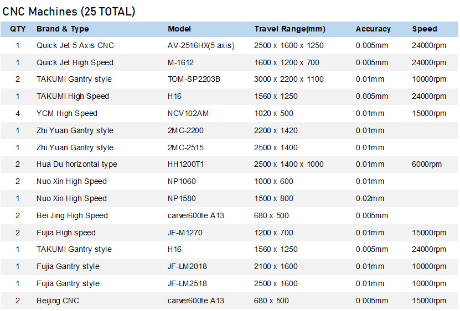Click travel range '1500 x 800'
Image resolution: width=460 pixels, height=311 pixels.
click(273, 198)
